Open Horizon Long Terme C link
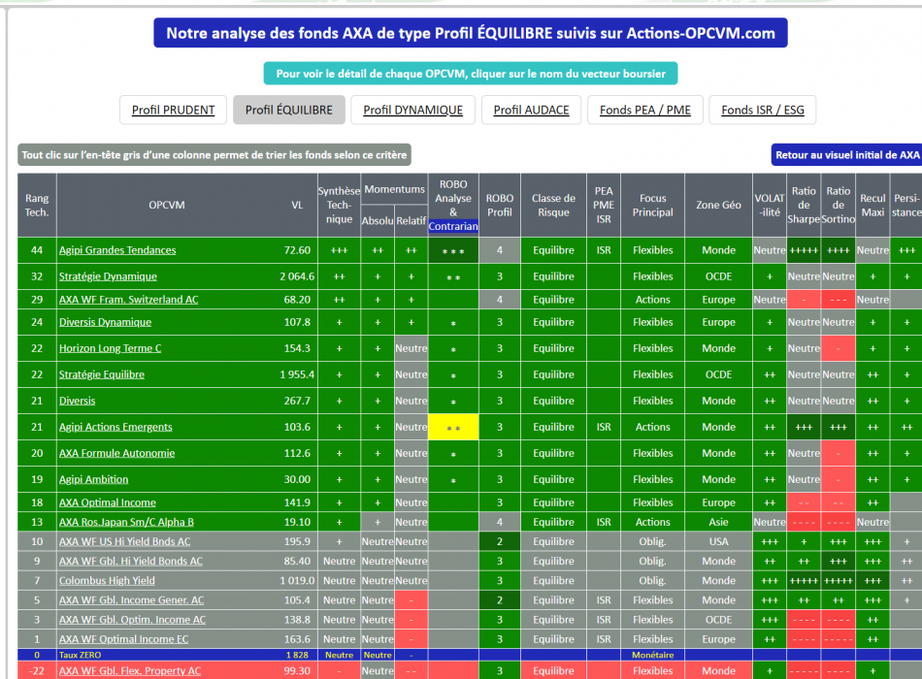The image size is (922, 679). [110, 348]
